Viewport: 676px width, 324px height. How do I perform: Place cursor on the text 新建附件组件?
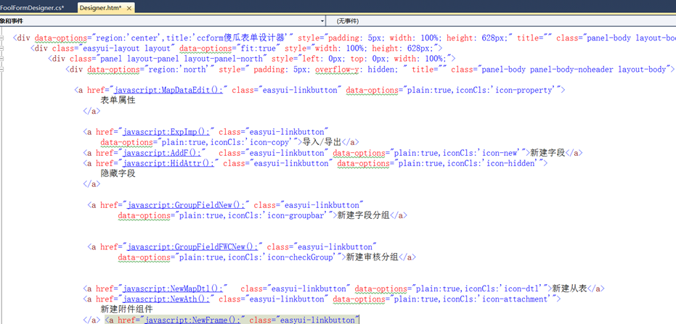(x=127, y=309)
